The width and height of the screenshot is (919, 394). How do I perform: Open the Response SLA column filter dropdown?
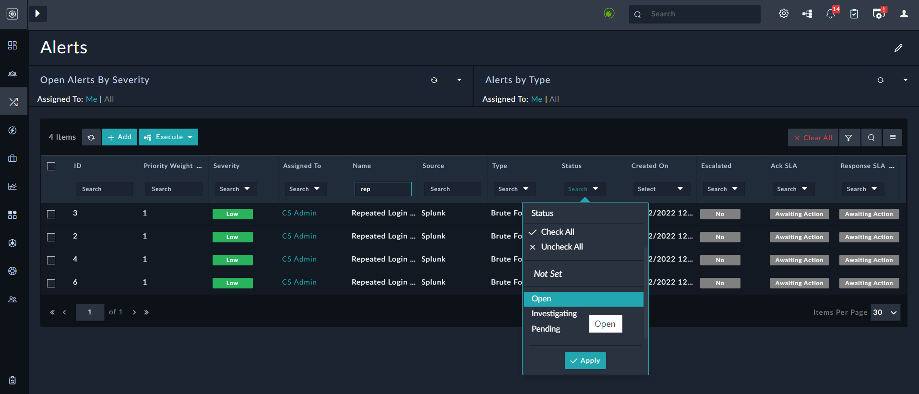(x=862, y=189)
